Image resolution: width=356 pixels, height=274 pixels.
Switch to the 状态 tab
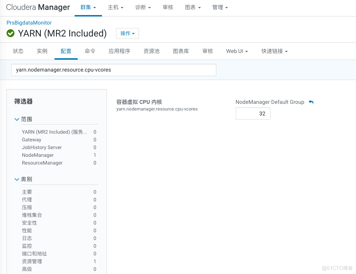[x=18, y=51]
